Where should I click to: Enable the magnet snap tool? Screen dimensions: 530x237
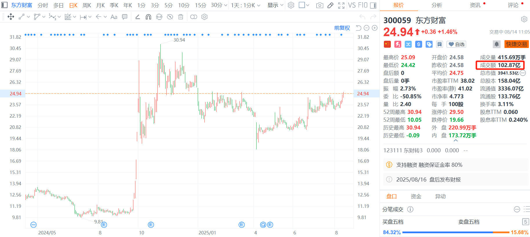(x=148, y=17)
